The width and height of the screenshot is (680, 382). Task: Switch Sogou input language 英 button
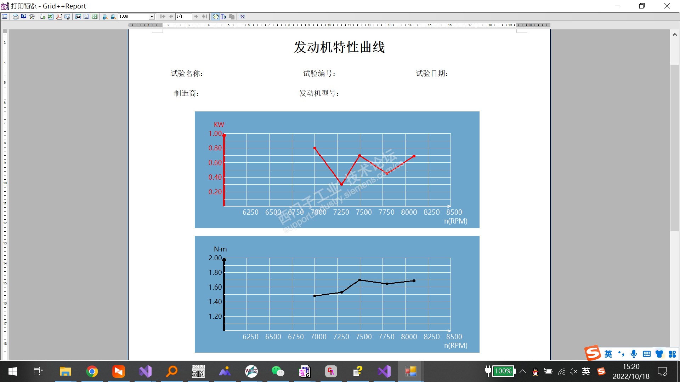click(x=608, y=354)
